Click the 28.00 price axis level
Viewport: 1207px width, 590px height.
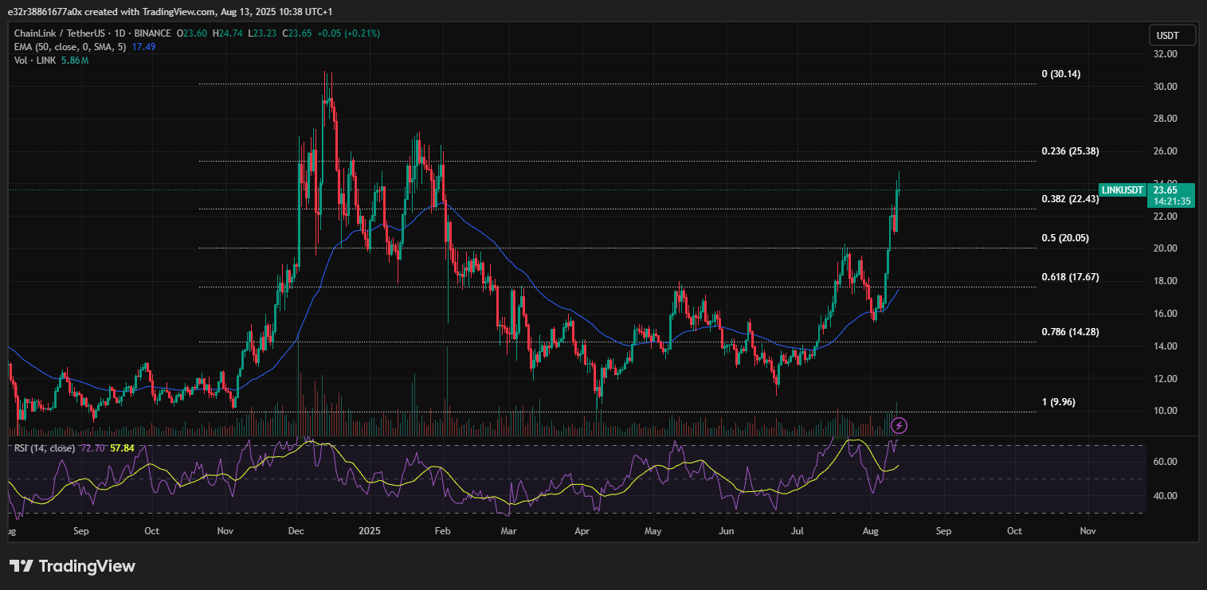[x=1166, y=119]
